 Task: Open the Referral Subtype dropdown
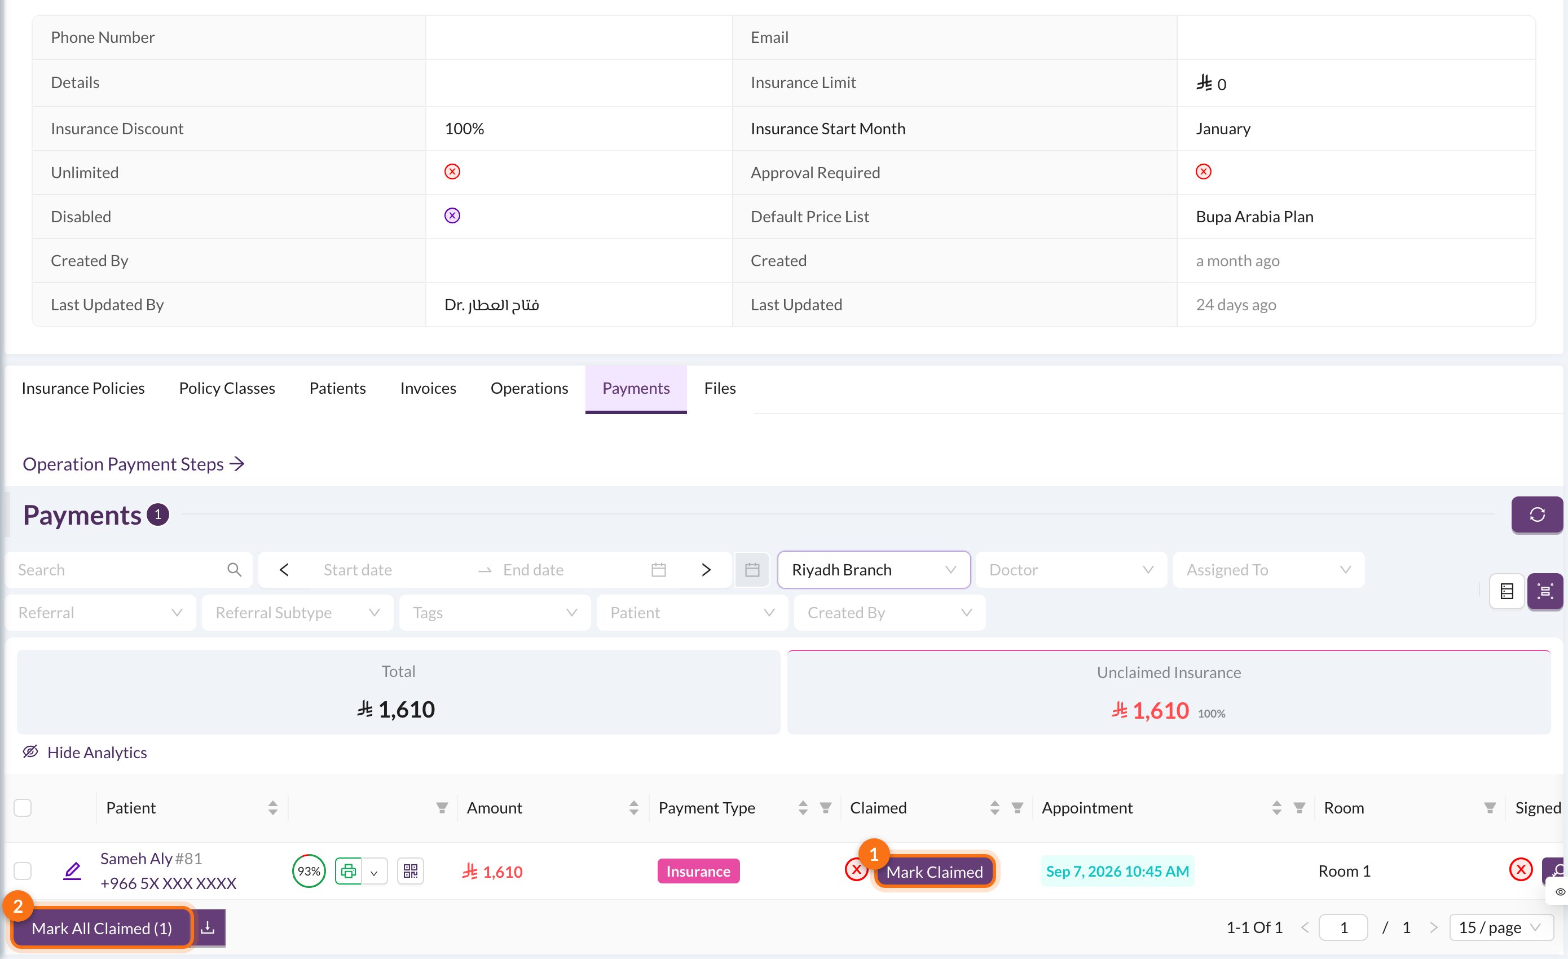click(297, 612)
